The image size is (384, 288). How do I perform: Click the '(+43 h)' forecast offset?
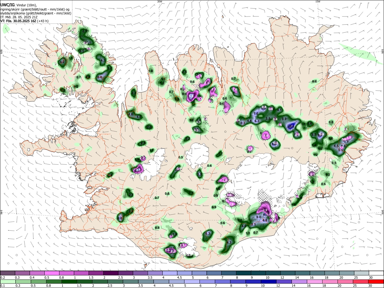[43, 21]
